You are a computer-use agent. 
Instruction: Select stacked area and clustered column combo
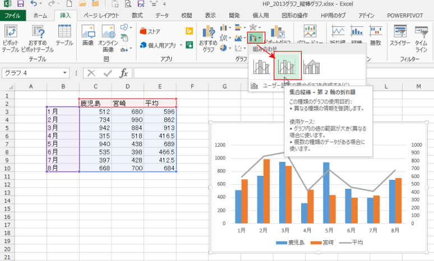312,67
